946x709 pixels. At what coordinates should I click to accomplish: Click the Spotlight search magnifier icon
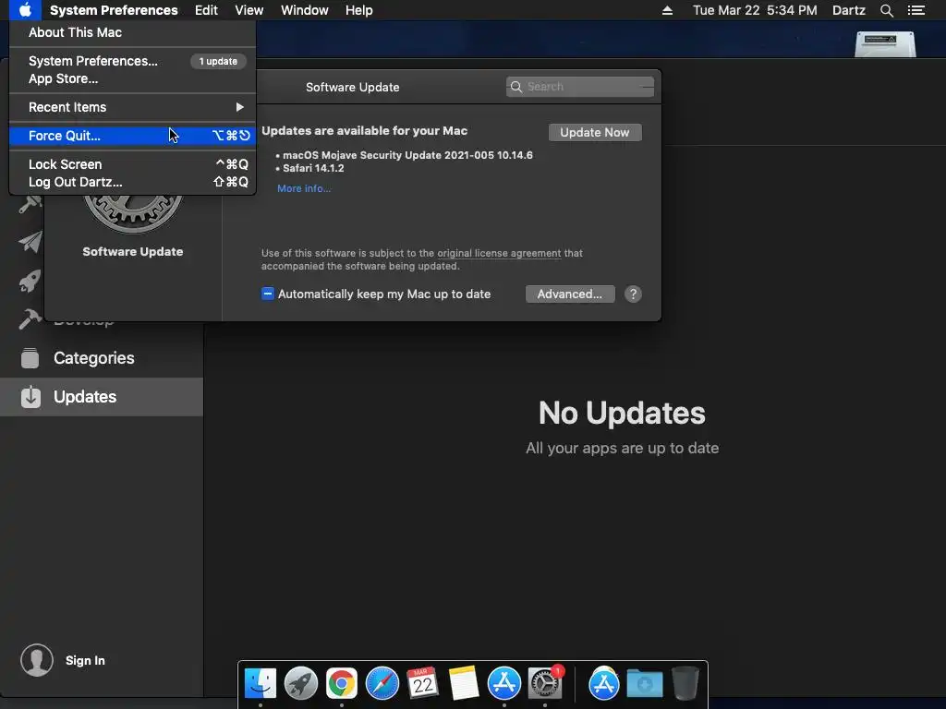(886, 10)
